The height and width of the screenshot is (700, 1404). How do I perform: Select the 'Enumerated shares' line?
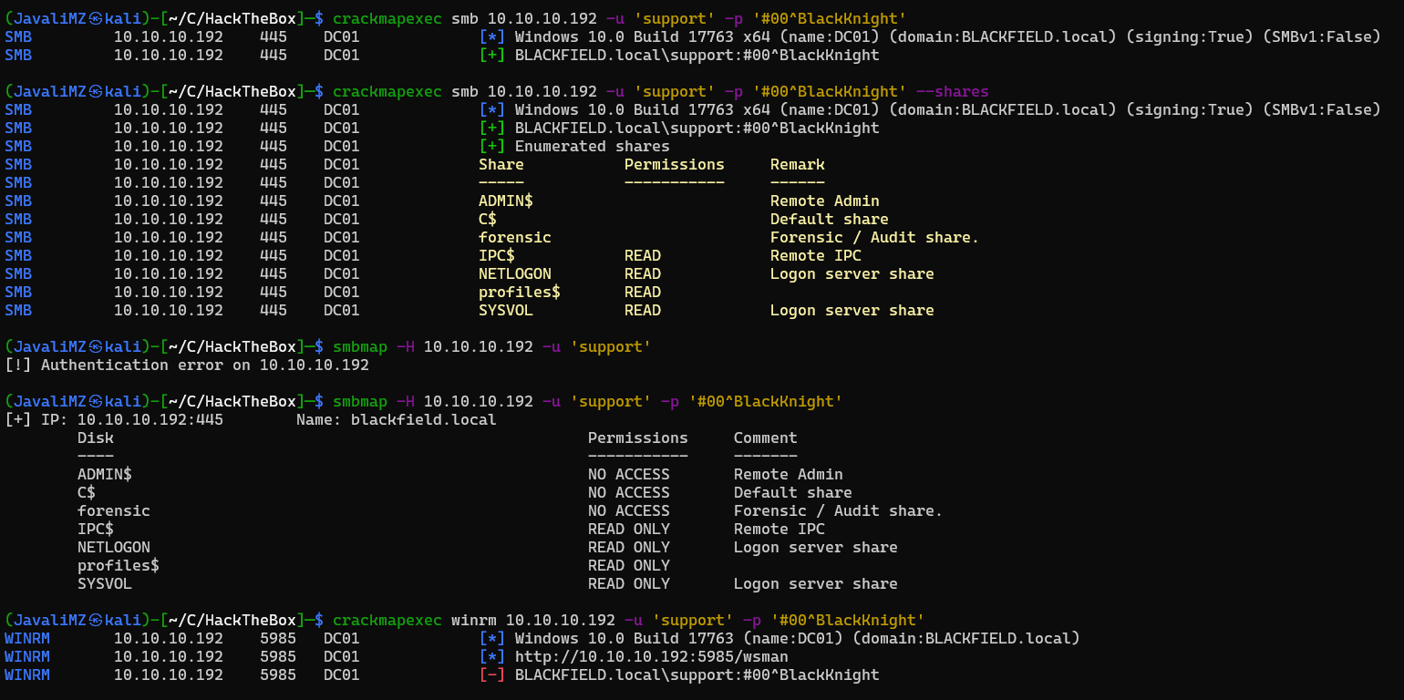click(593, 146)
